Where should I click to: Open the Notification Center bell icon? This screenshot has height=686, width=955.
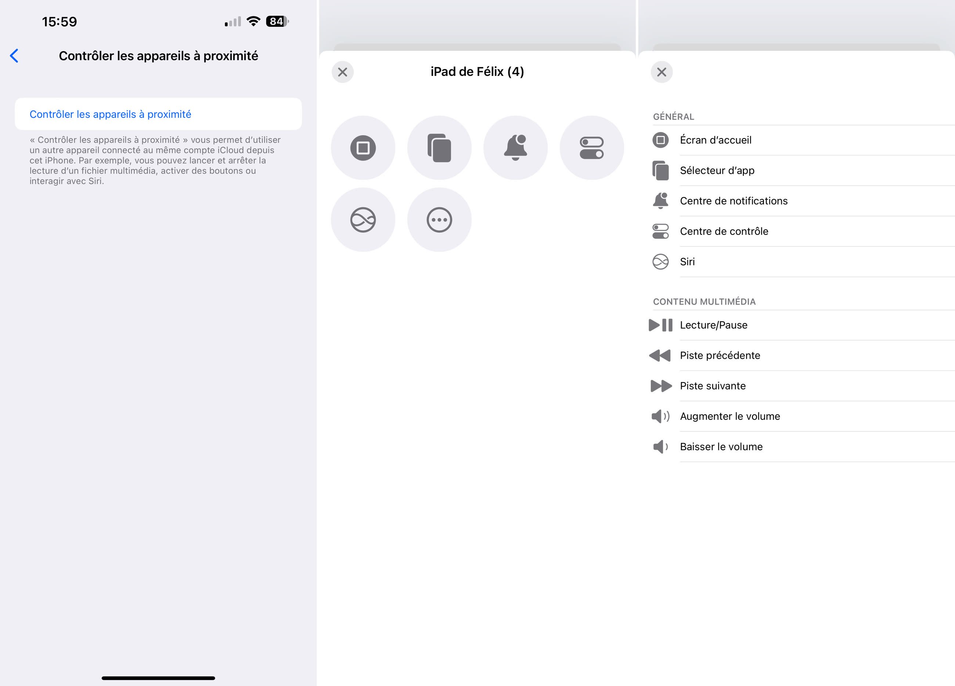tap(516, 148)
